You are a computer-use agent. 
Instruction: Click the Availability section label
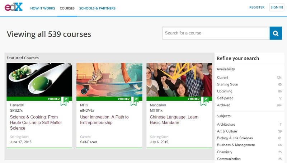pos(226,69)
